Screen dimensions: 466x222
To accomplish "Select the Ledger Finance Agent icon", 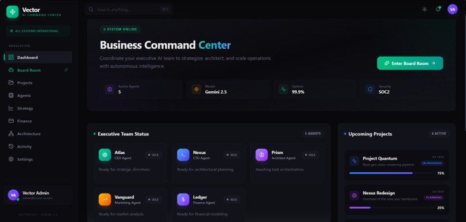I will [183, 199].
